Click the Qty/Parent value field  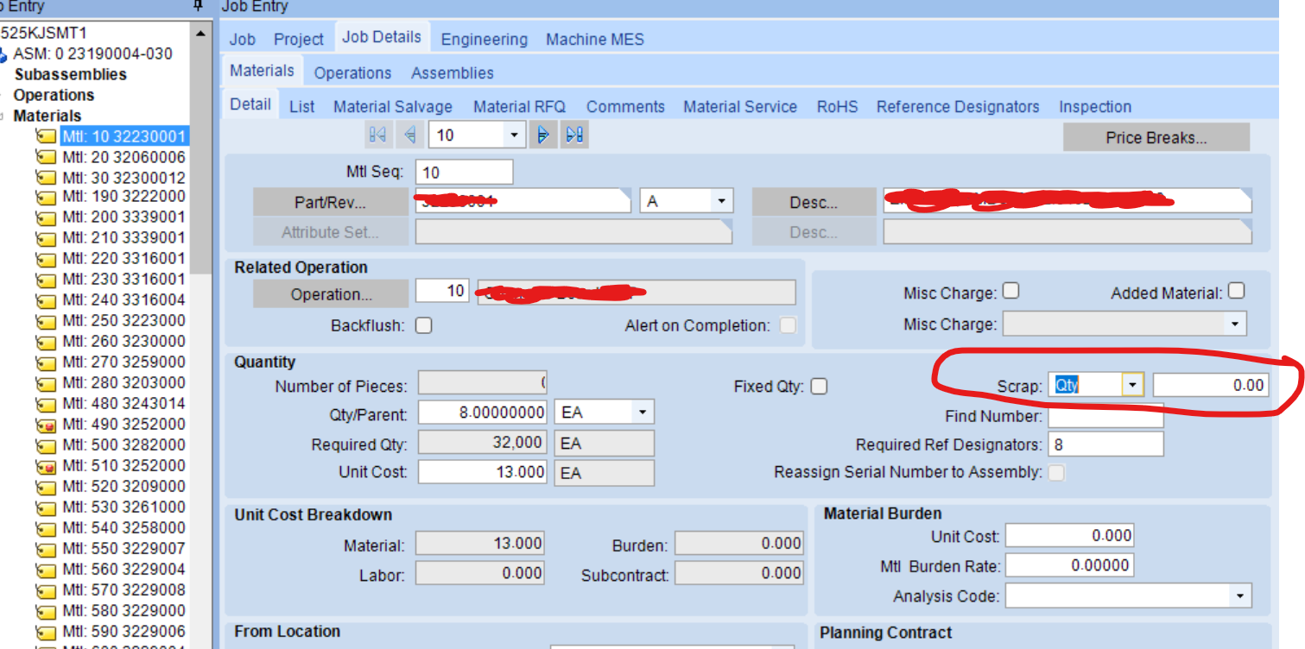coord(481,413)
